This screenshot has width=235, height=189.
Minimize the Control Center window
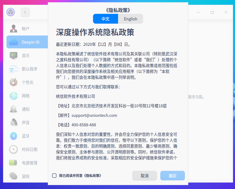click(198, 12)
